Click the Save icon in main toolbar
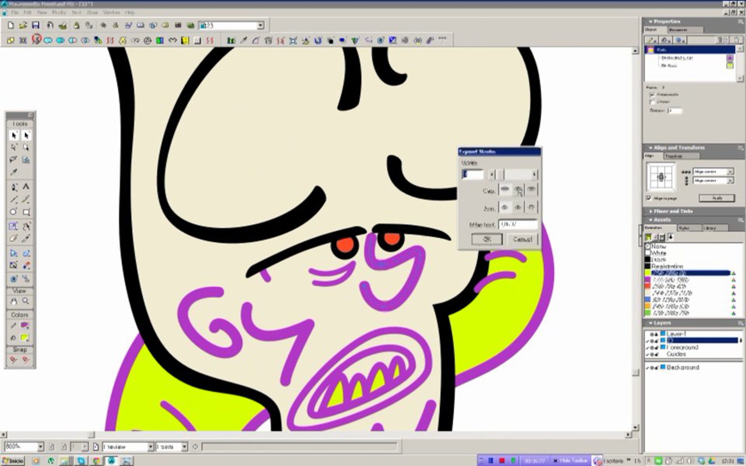 36,26
